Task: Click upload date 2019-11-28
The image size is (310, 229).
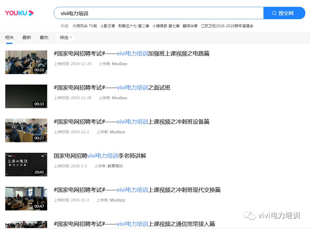Action: (81, 98)
